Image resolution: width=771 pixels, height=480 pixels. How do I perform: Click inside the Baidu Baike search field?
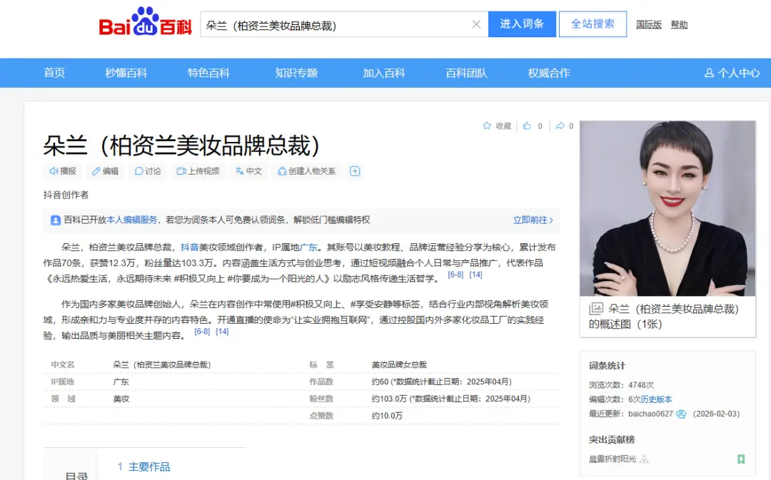point(336,25)
